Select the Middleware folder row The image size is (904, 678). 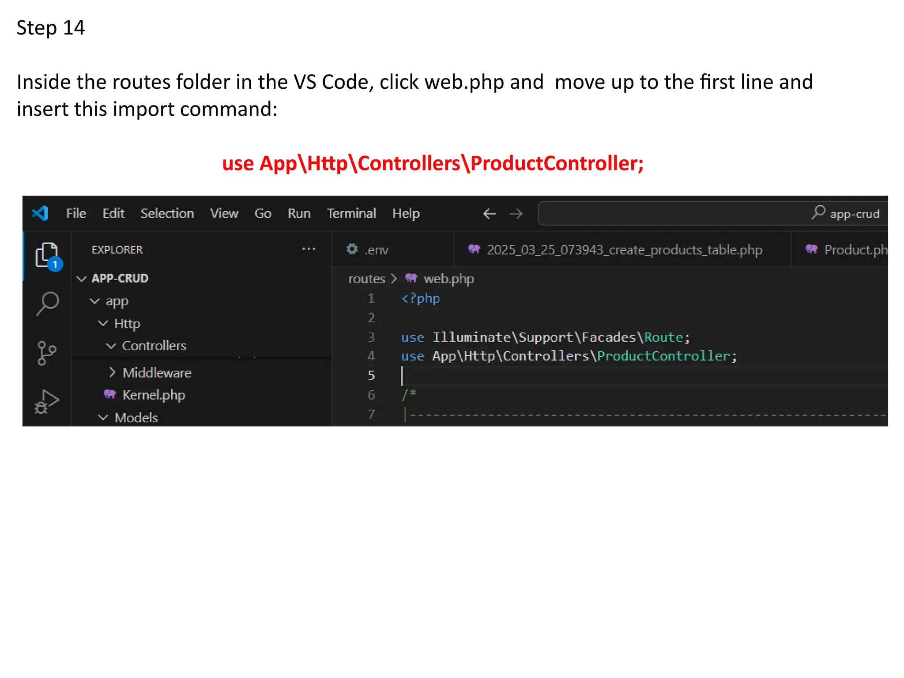[x=201, y=373]
